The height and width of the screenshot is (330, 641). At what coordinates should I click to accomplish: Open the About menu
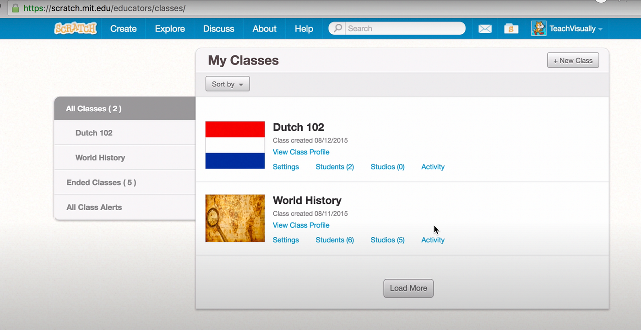click(265, 28)
